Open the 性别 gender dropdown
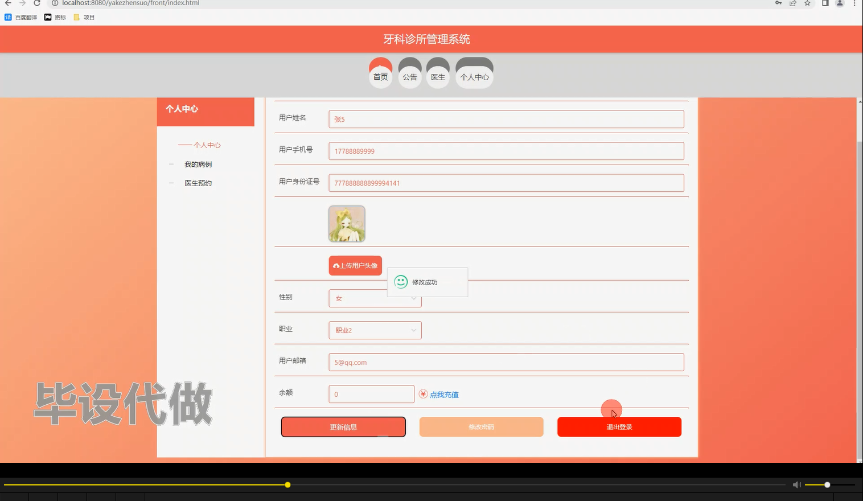The image size is (863, 501). point(375,298)
